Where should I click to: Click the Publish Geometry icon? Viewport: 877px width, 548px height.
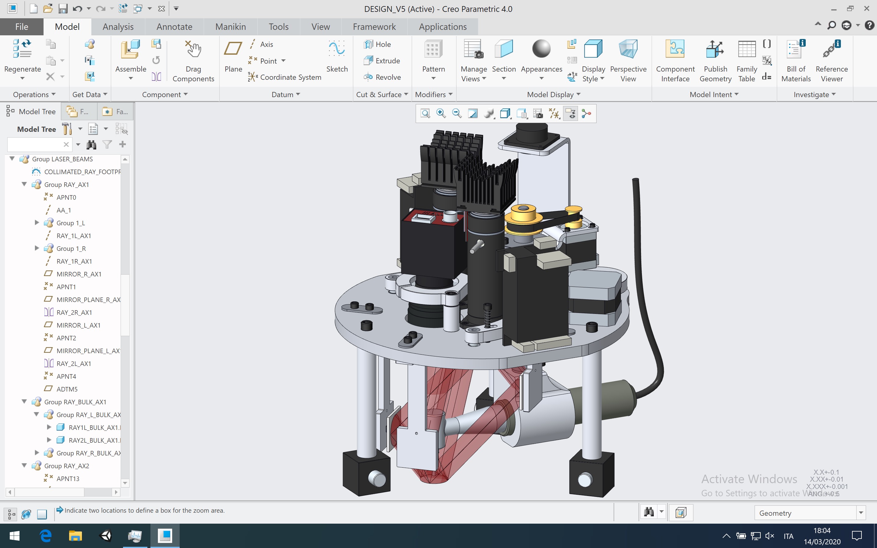[x=715, y=49]
